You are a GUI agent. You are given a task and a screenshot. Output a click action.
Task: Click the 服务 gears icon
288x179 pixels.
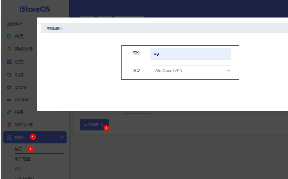click(x=9, y=112)
